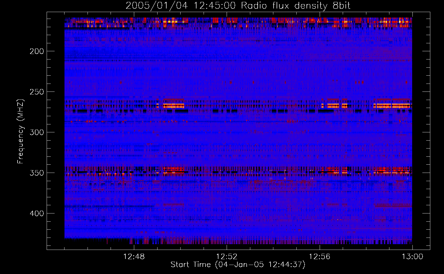Click the 13:00 time tick label
The height and width of the screenshot is (274, 444).
coord(412,257)
